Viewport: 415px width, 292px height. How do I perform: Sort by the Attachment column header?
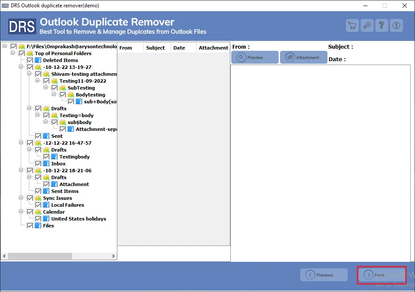tap(213, 48)
